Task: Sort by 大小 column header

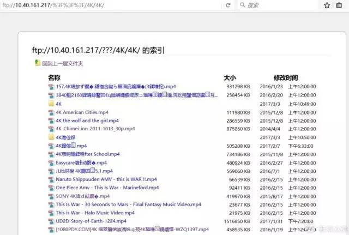Action: click(230, 77)
